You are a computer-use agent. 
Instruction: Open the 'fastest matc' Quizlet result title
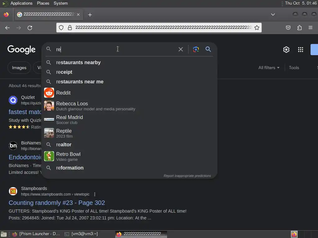(x=25, y=112)
